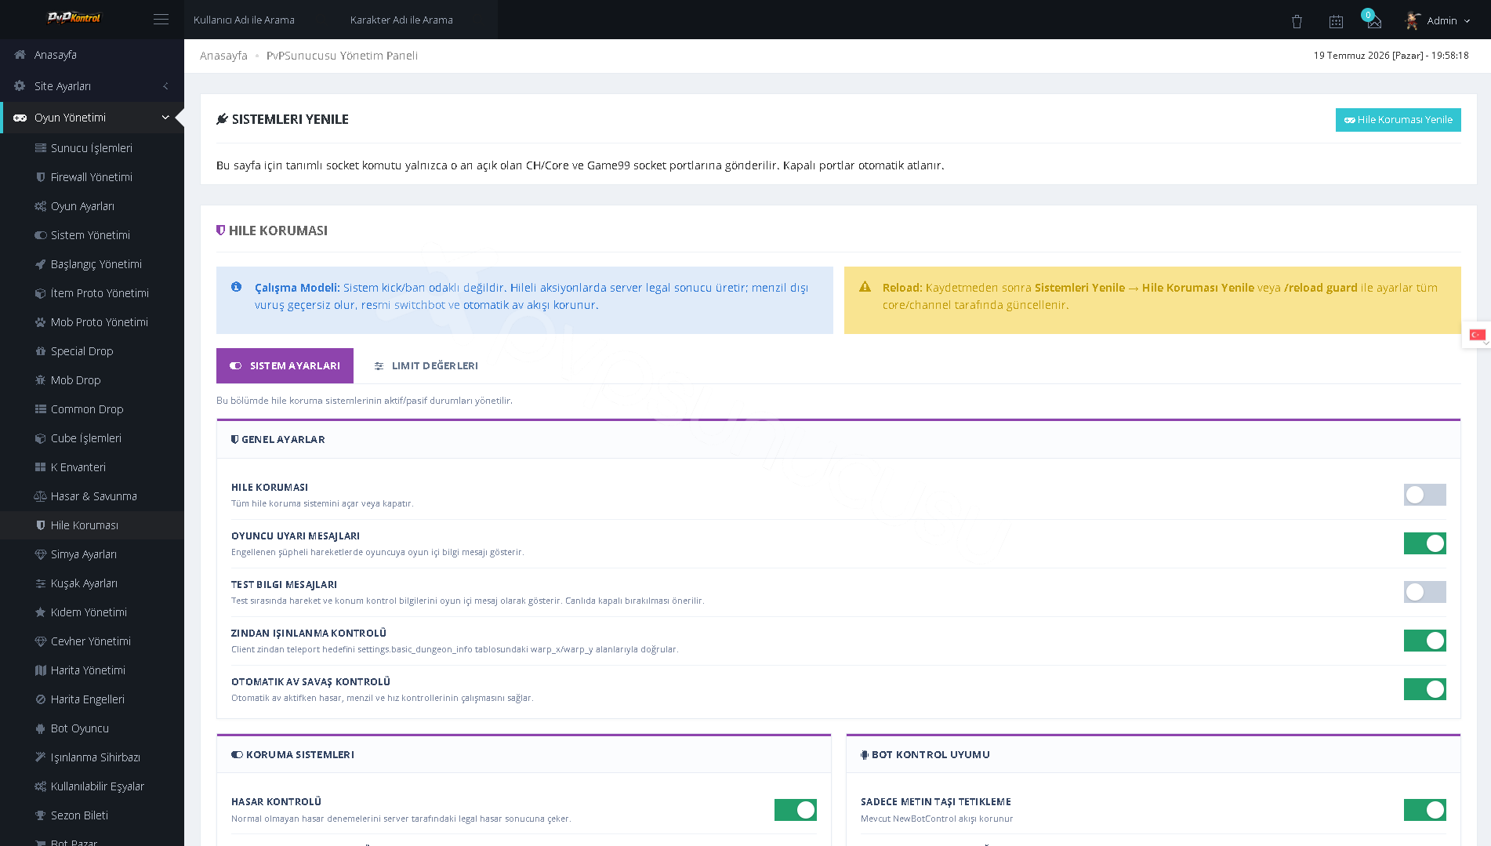Click the PvPKontrol logo
The width and height of the screenshot is (1491, 846).
coord(74,18)
